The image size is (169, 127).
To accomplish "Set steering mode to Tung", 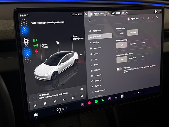I will tap(143, 43).
